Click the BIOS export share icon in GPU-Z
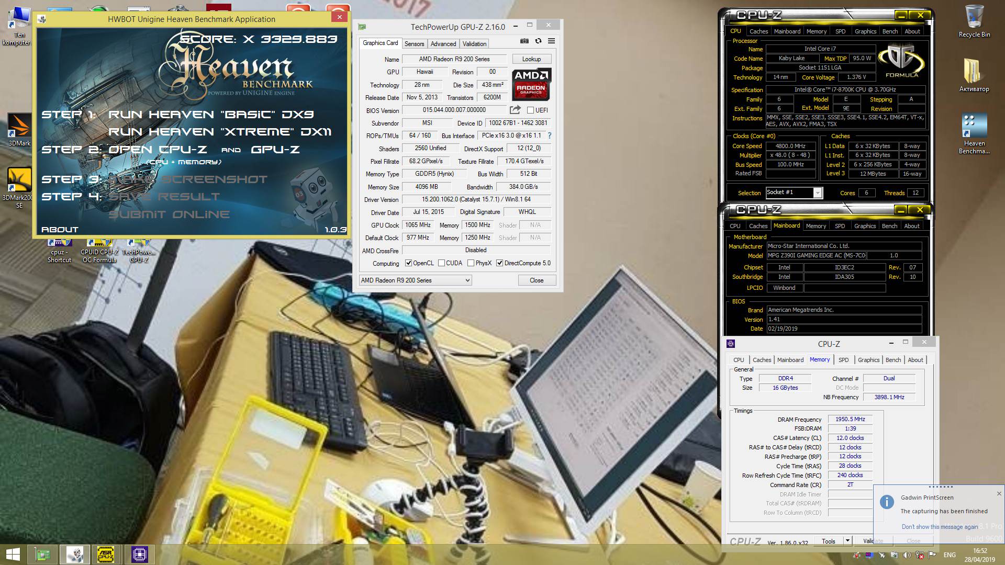 [516, 110]
